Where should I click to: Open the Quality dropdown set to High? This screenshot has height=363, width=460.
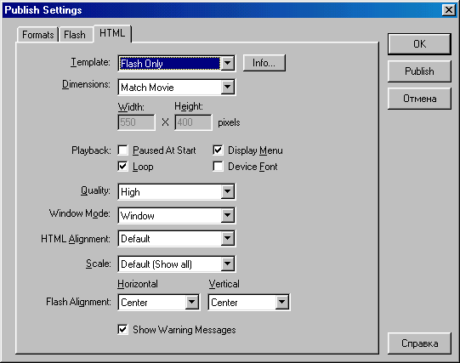coord(176,192)
